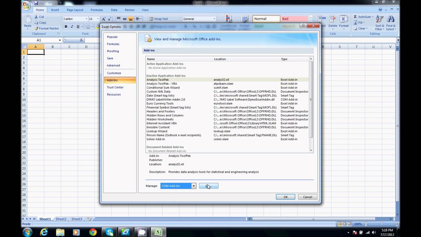Open Google Chrome from taskbar
Viewport: 421px width, 237px height.
click(x=93, y=232)
